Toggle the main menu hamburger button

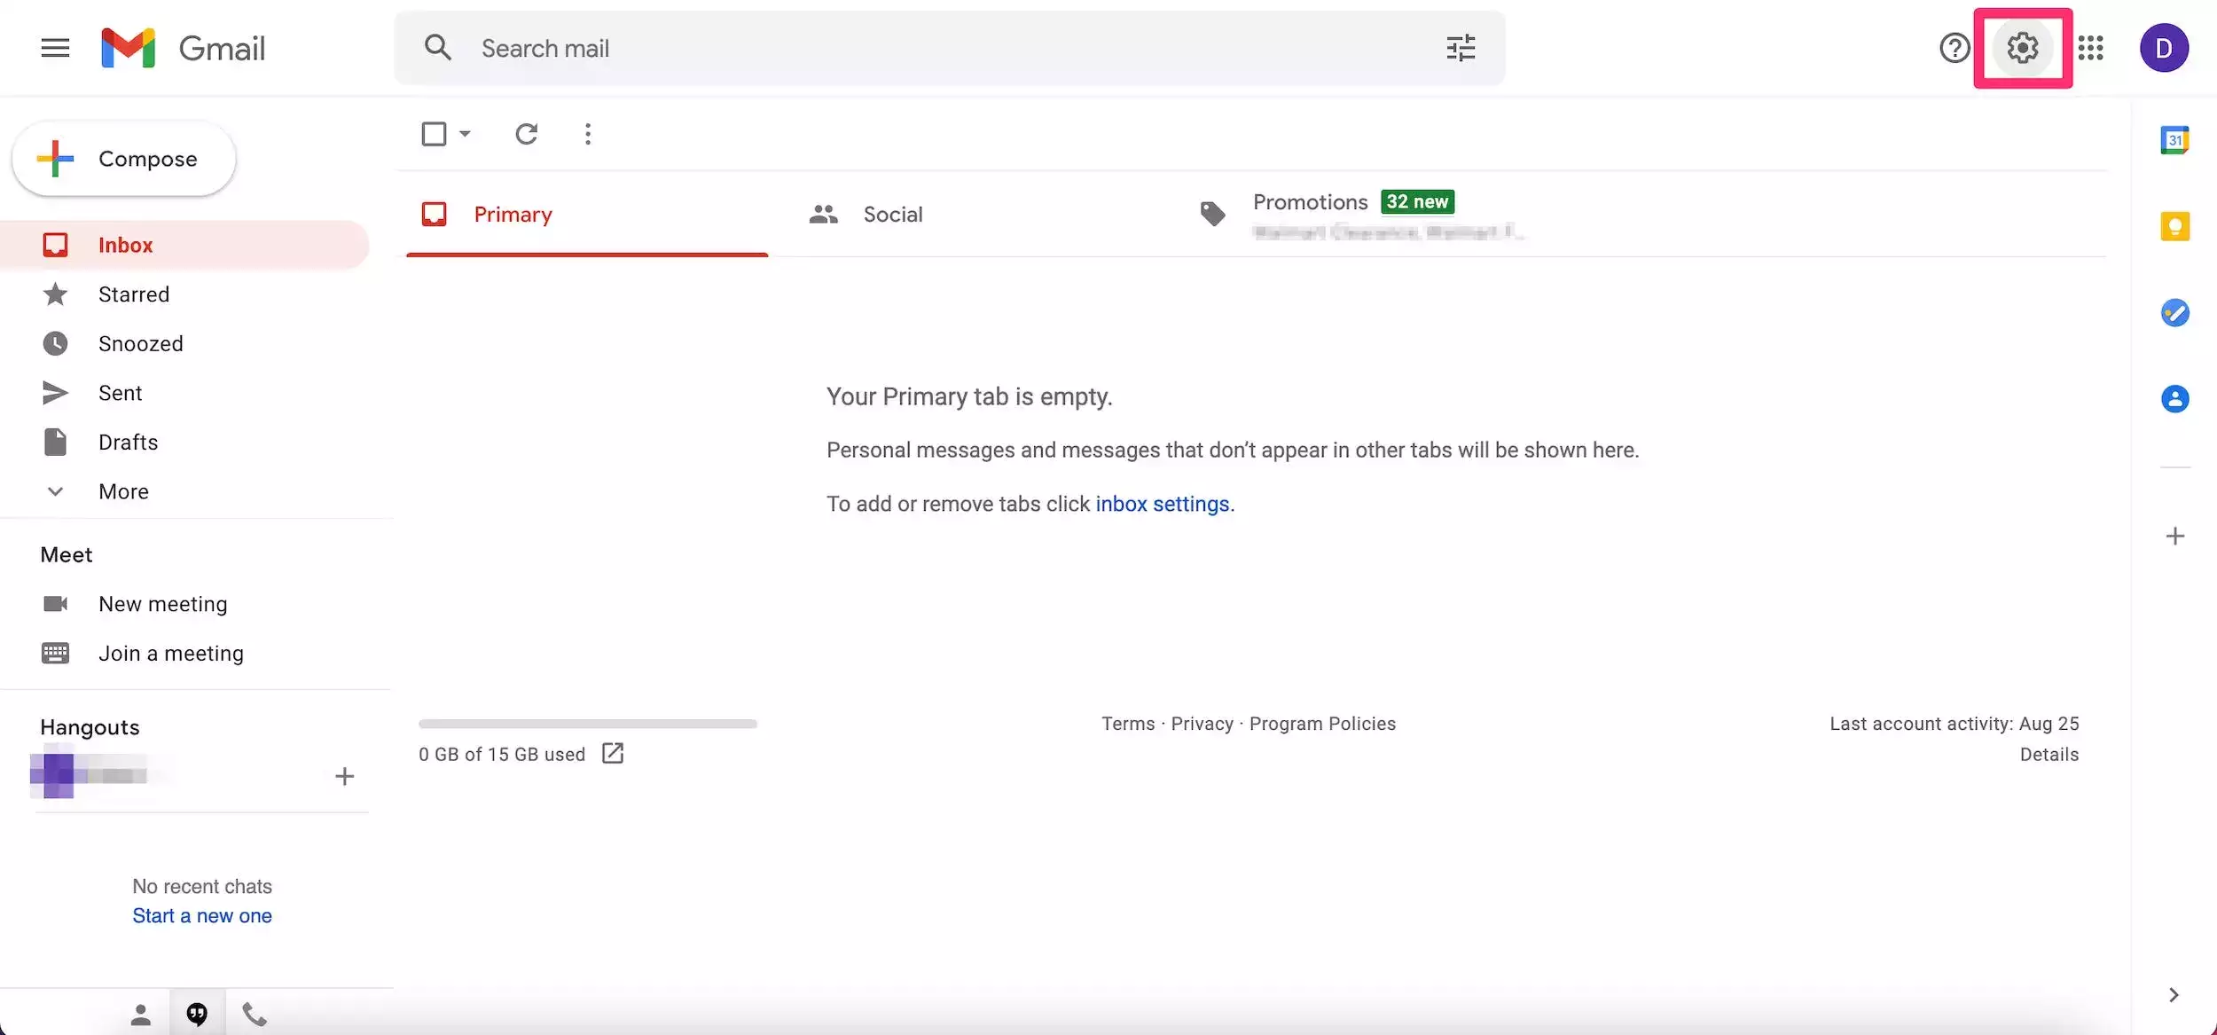coord(55,48)
